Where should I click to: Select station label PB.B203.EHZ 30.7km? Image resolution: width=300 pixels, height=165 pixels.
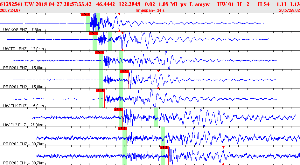(x=24, y=144)
